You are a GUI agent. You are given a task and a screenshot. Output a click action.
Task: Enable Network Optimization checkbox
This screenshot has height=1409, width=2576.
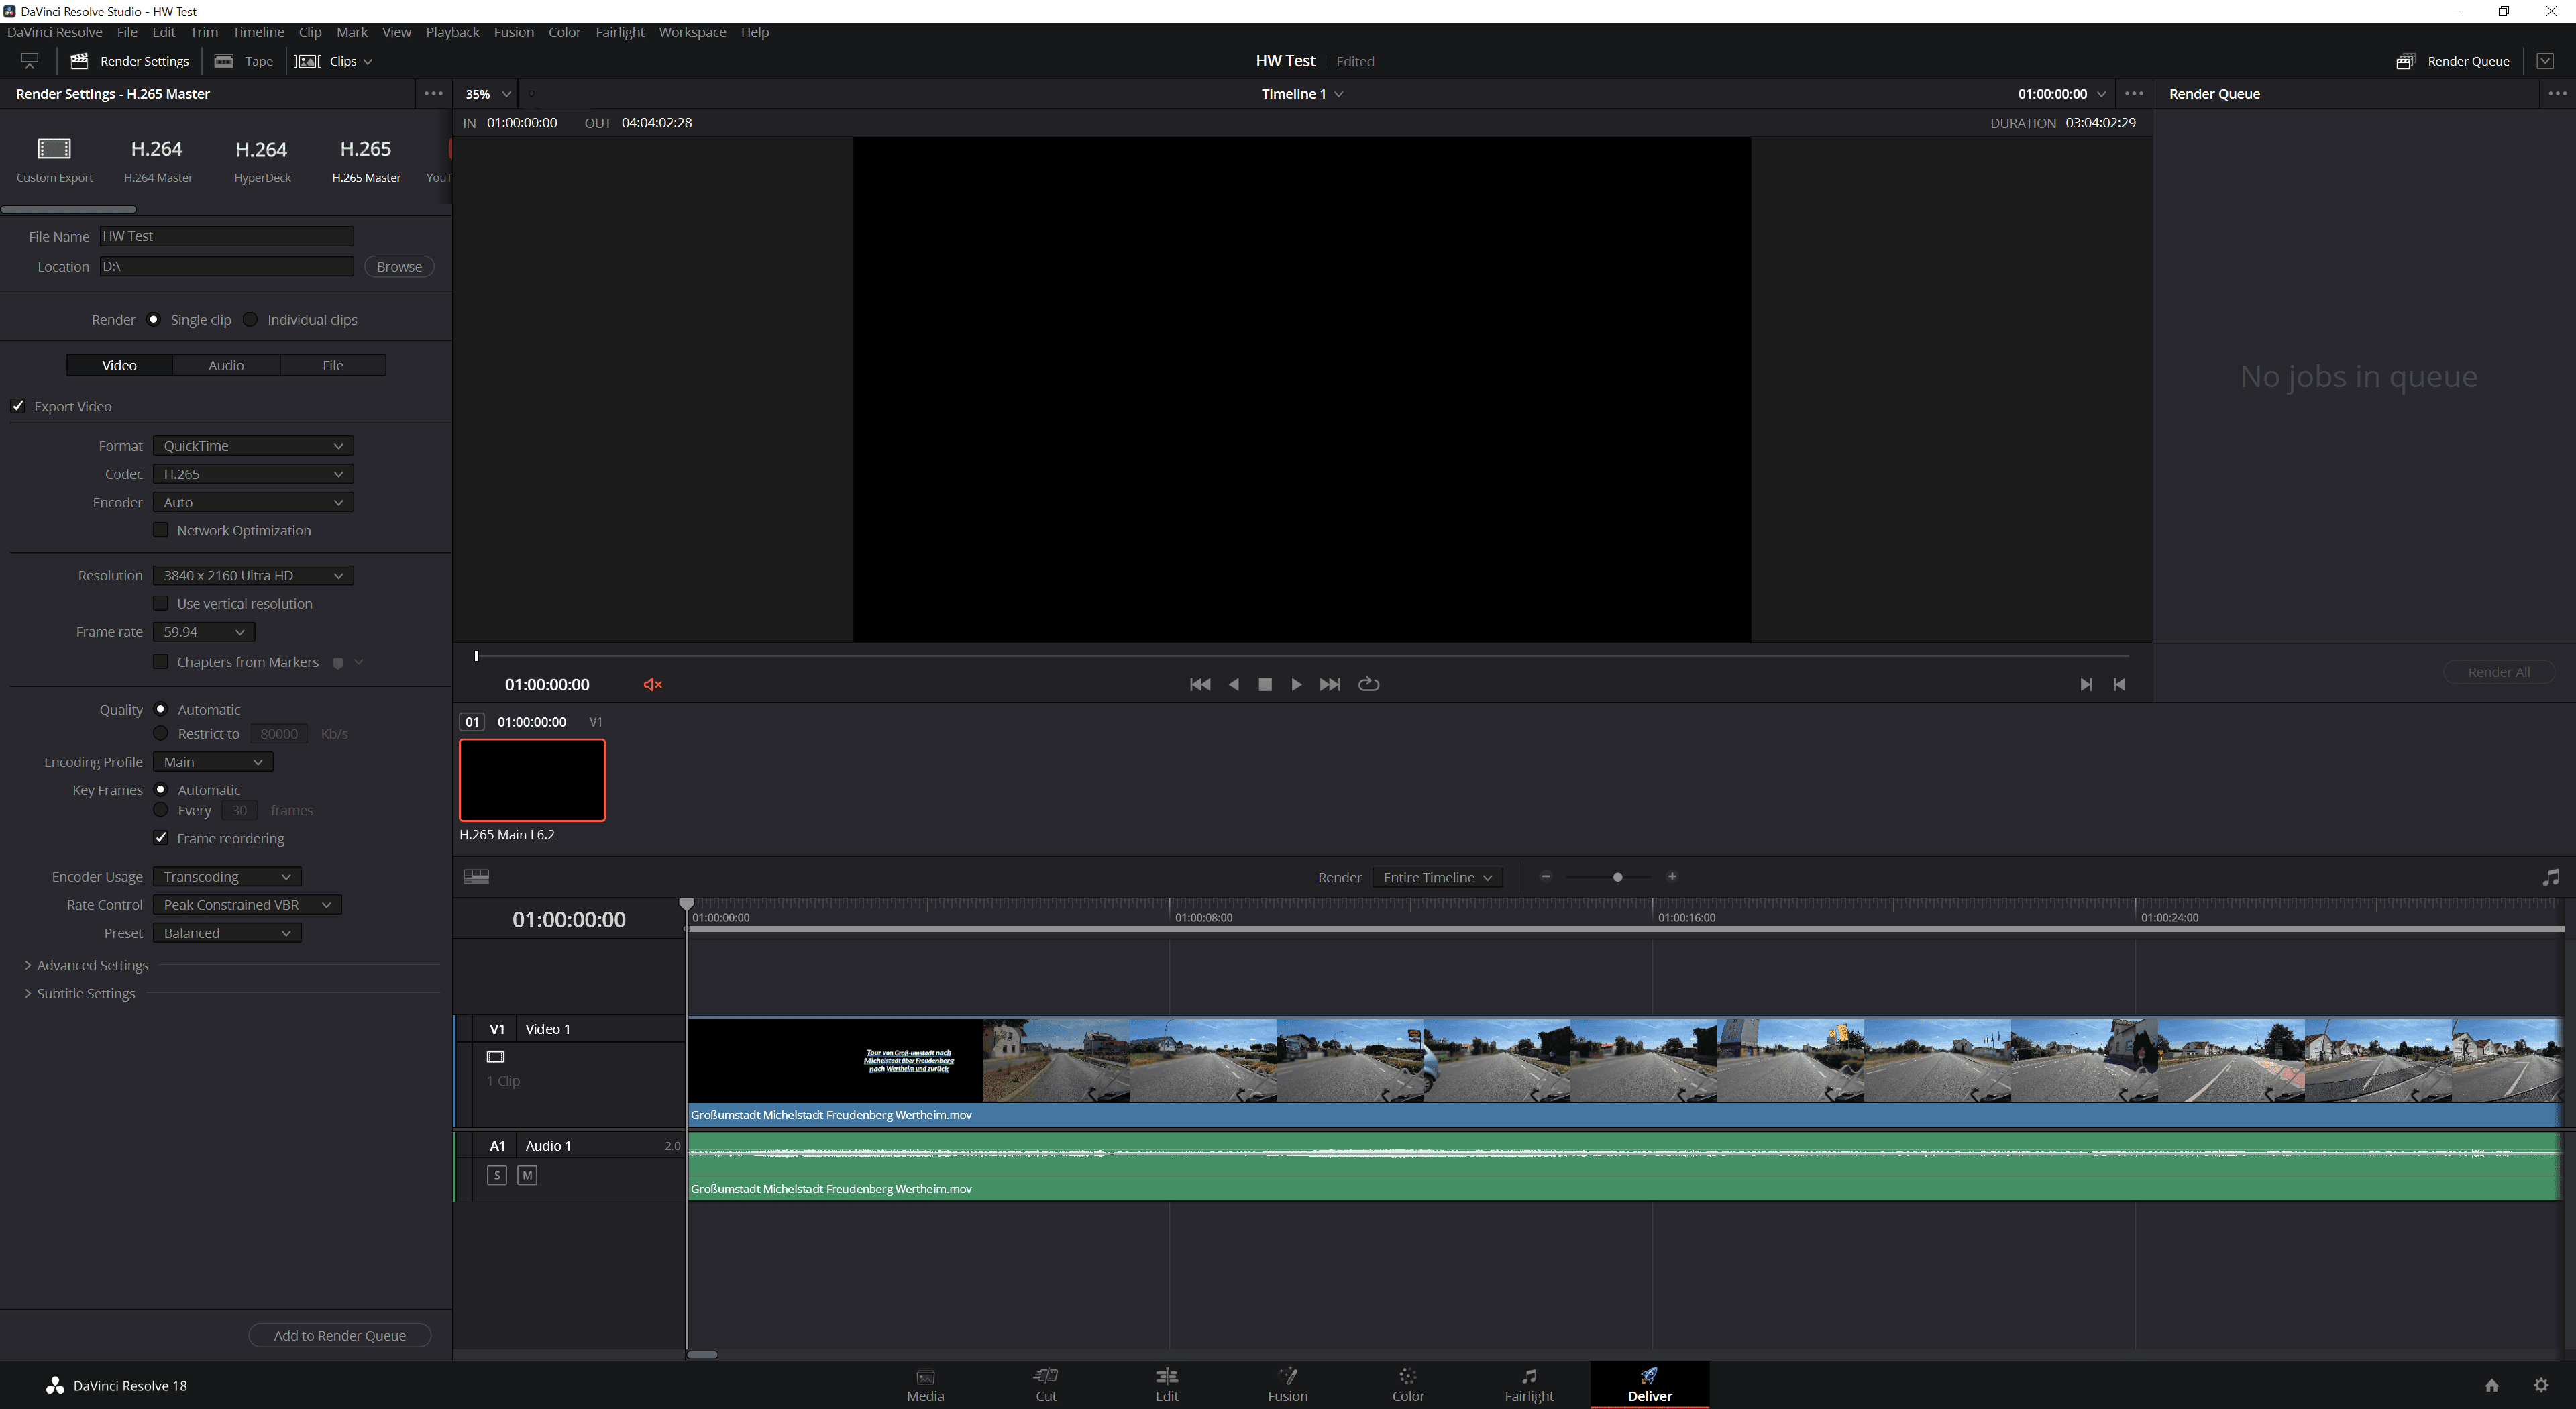(x=160, y=530)
